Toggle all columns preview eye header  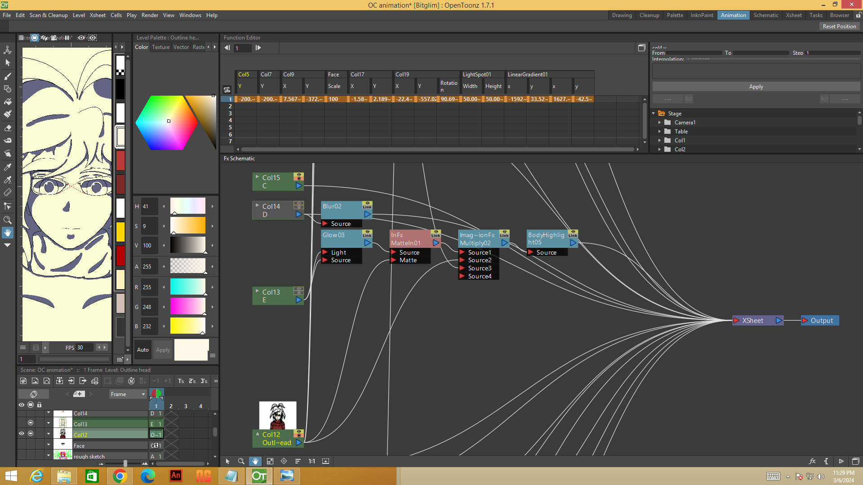[x=22, y=405]
